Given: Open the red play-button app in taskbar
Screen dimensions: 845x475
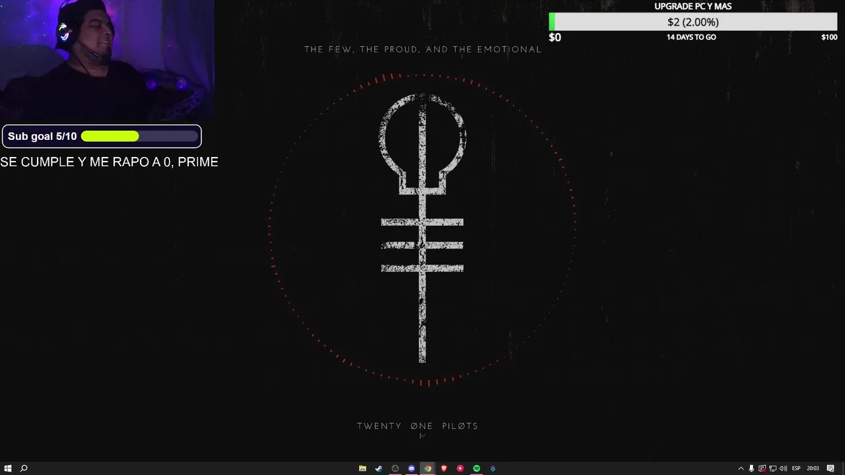Looking at the screenshot, I should (460, 468).
